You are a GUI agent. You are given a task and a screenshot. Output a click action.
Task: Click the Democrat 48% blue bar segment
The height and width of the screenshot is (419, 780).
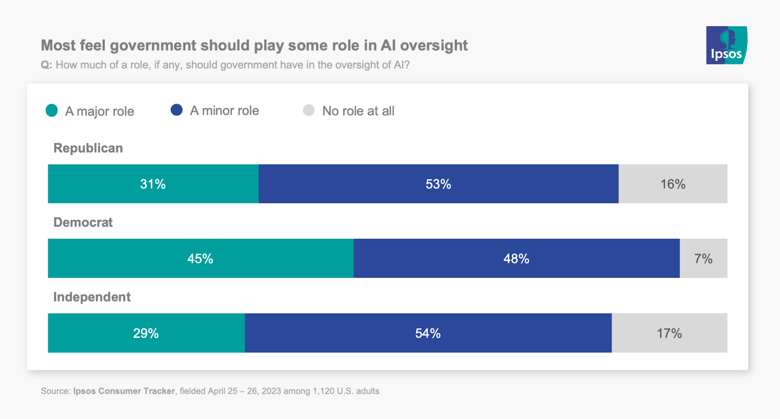[516, 259]
